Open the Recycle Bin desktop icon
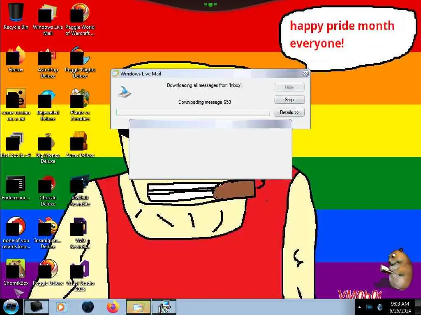This screenshot has height=315, width=421. [16, 16]
